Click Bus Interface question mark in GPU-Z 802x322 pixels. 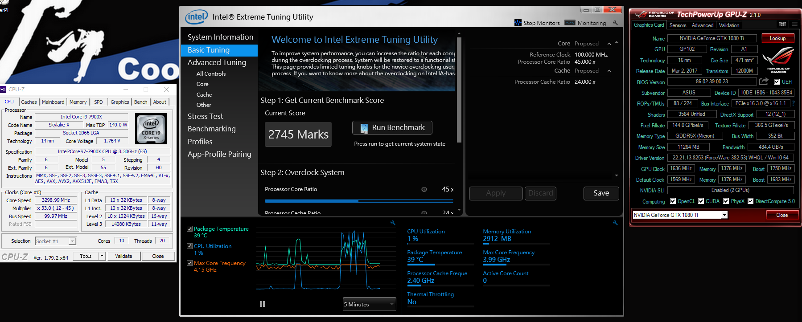pos(794,103)
